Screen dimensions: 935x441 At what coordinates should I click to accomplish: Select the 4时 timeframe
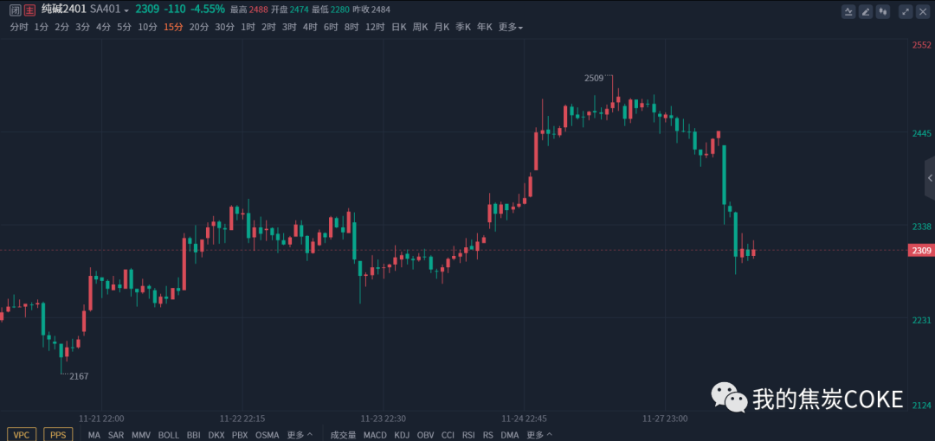(x=310, y=27)
